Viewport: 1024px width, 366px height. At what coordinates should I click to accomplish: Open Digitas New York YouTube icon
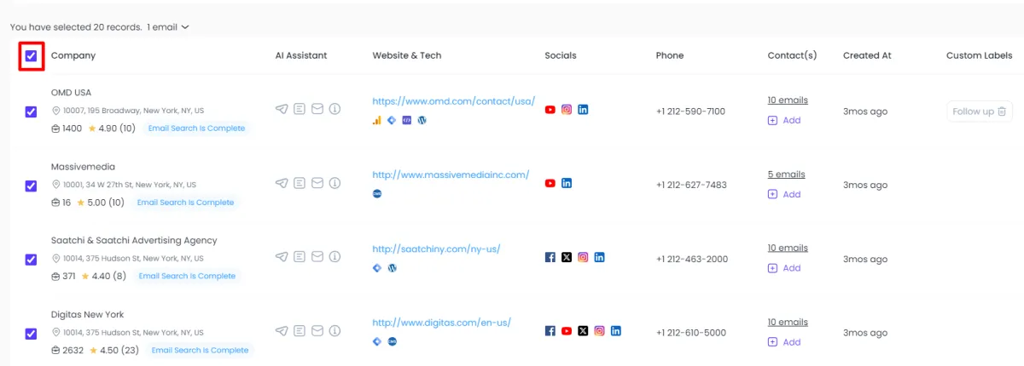coord(567,331)
